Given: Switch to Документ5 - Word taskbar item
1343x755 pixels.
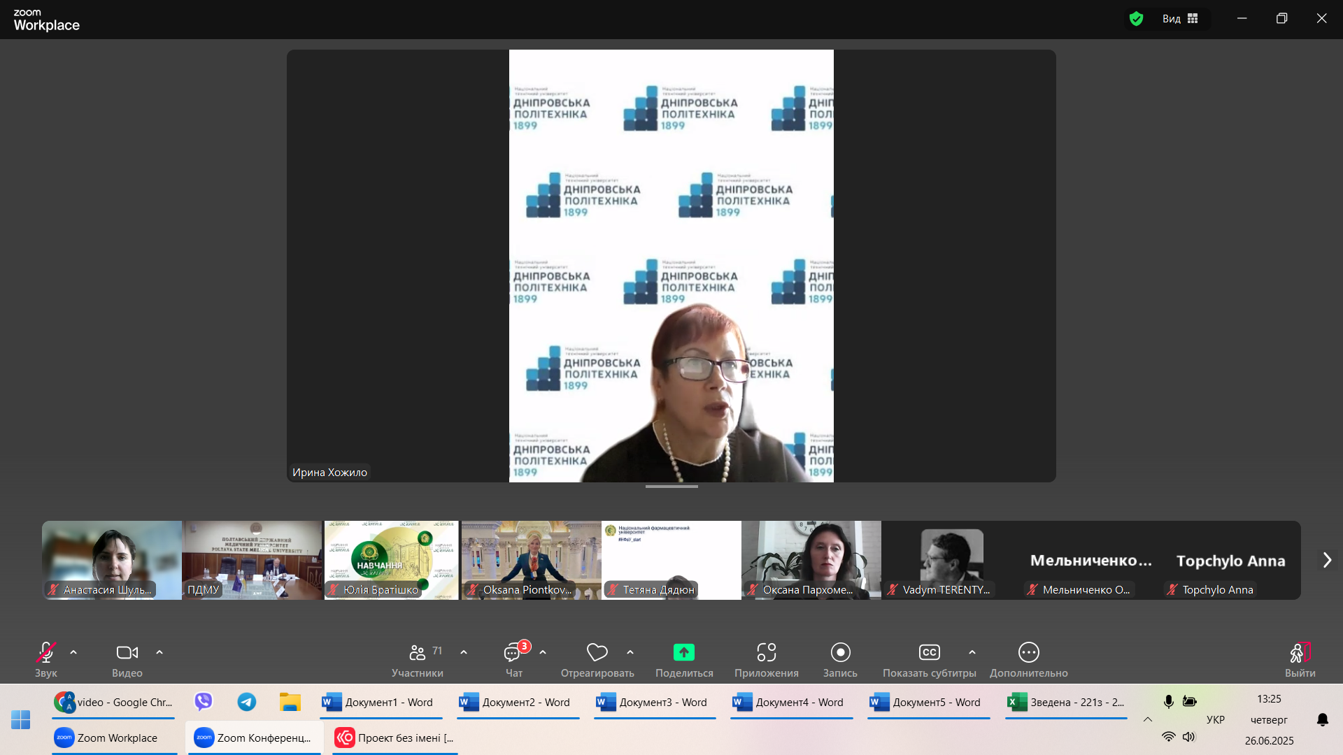Looking at the screenshot, I should pyautogui.click(x=929, y=702).
